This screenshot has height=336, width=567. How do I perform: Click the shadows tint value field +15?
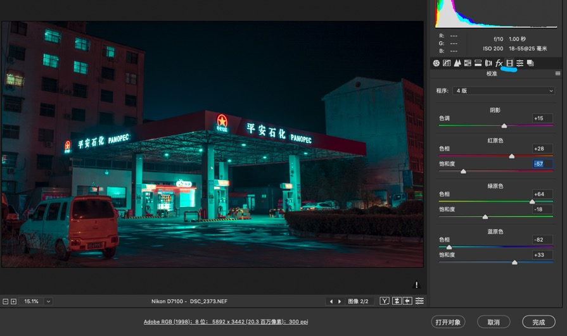click(x=542, y=118)
